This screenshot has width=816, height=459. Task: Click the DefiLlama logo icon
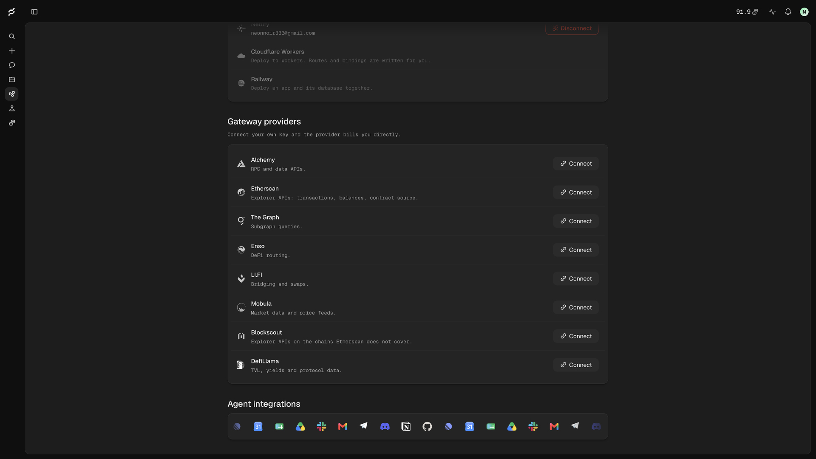(241, 365)
